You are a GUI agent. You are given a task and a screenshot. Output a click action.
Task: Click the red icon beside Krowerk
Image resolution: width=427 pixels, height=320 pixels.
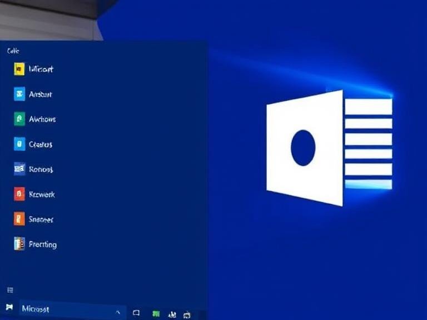click(19, 194)
